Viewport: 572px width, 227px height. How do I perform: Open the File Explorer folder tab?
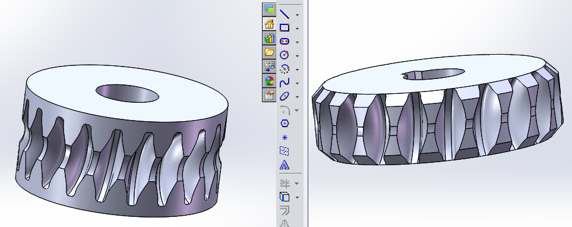269,52
